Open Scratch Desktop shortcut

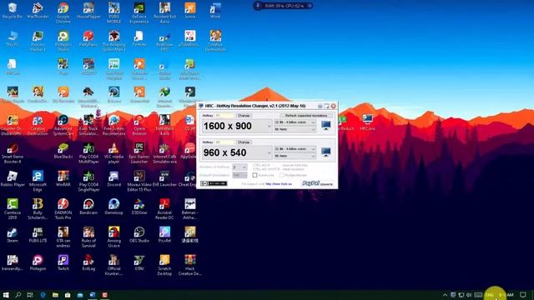pyautogui.click(x=164, y=265)
